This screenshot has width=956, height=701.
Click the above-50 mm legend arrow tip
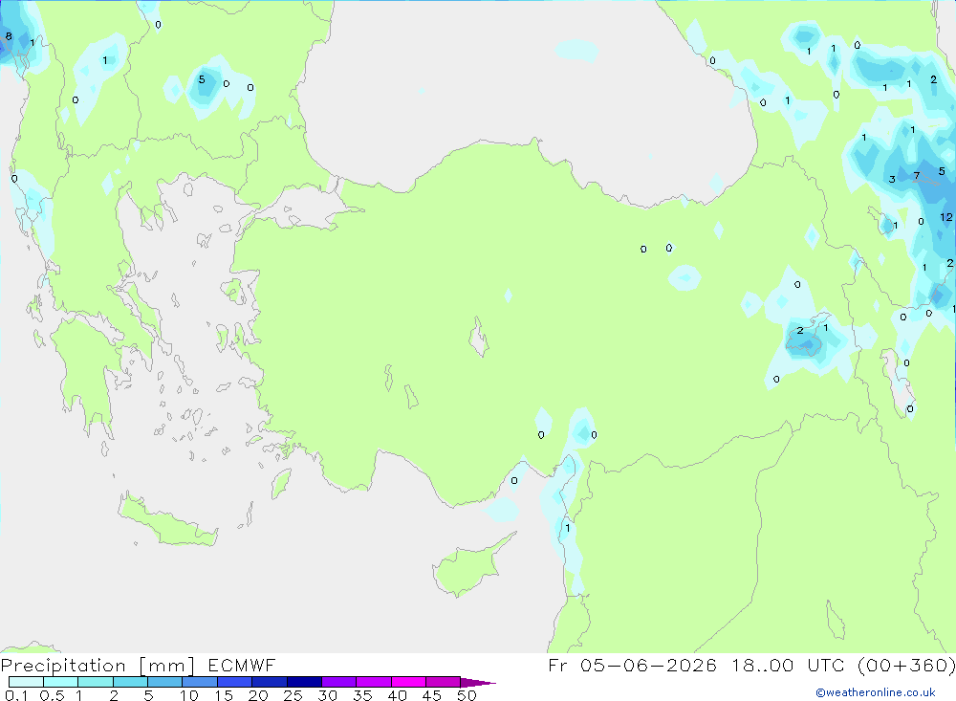click(x=478, y=683)
